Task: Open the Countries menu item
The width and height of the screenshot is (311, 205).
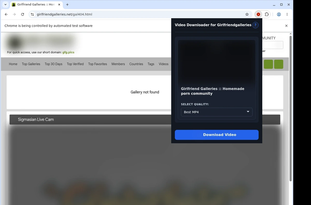Action: 136,64
